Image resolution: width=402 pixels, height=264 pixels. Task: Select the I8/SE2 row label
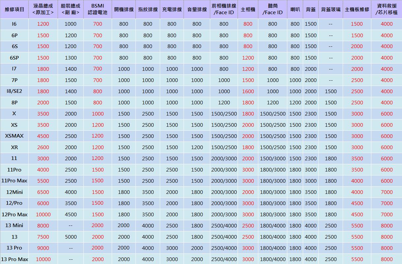click(x=14, y=91)
